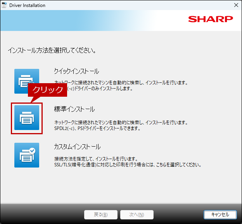Click the Quick Install description about automatic network search
242x224 pixels.
(121, 83)
